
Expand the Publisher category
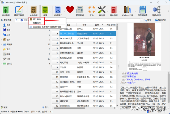tap(1, 45)
